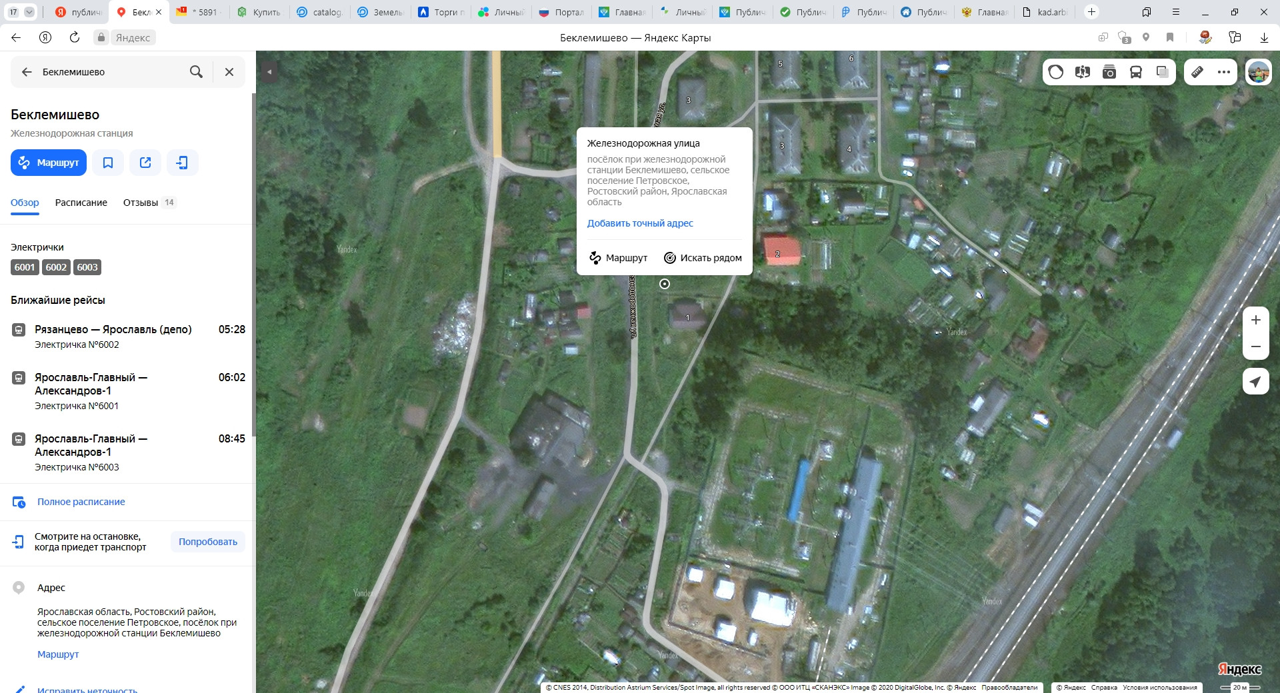1280x693 pixels.
Task: Switch to the 5891 mail tab
Action: (199, 12)
